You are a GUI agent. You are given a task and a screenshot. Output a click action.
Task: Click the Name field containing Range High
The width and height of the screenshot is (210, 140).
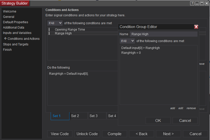click(163, 34)
